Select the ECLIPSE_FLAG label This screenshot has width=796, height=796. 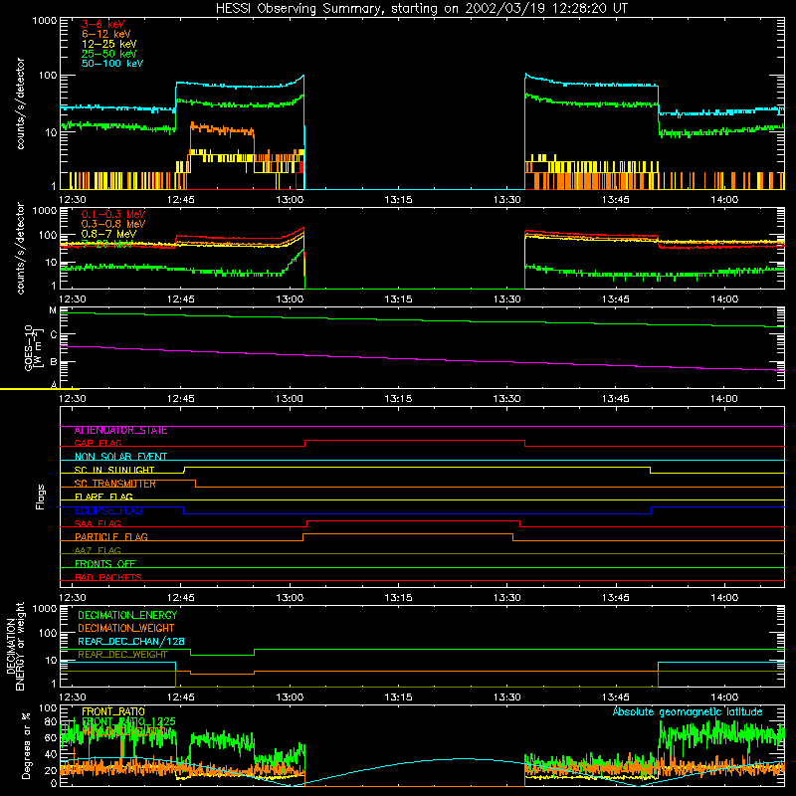[108, 510]
